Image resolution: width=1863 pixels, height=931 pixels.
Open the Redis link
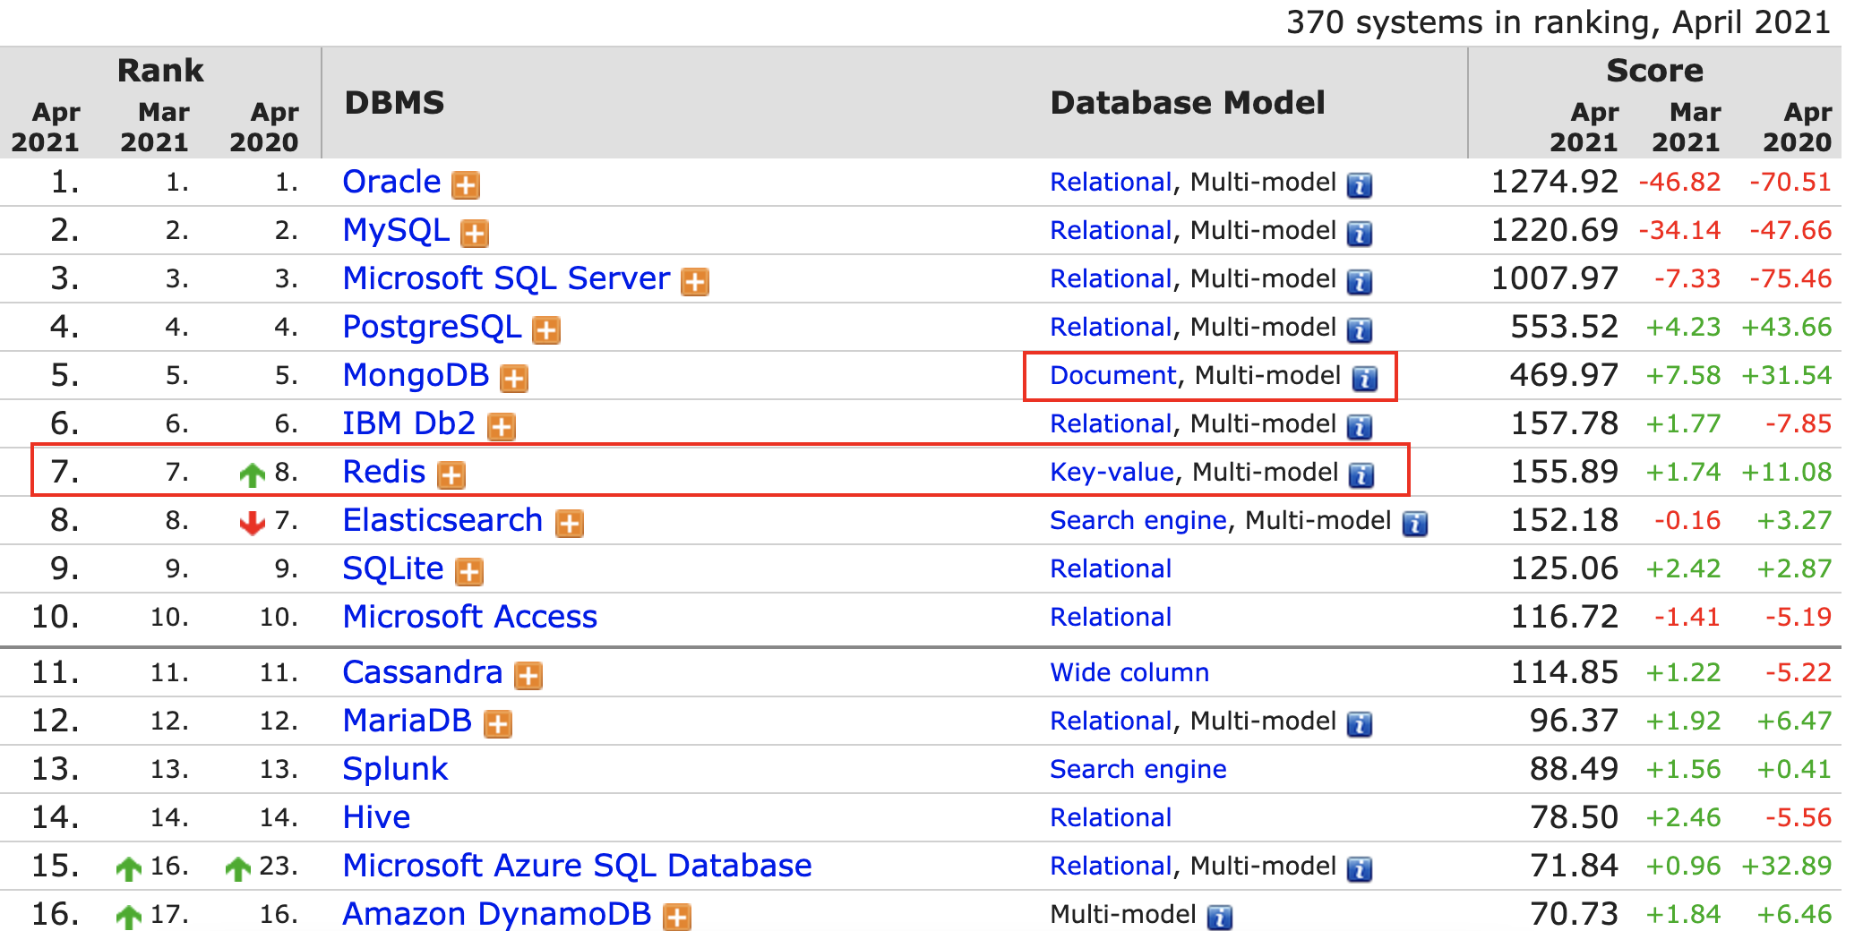pos(384,472)
